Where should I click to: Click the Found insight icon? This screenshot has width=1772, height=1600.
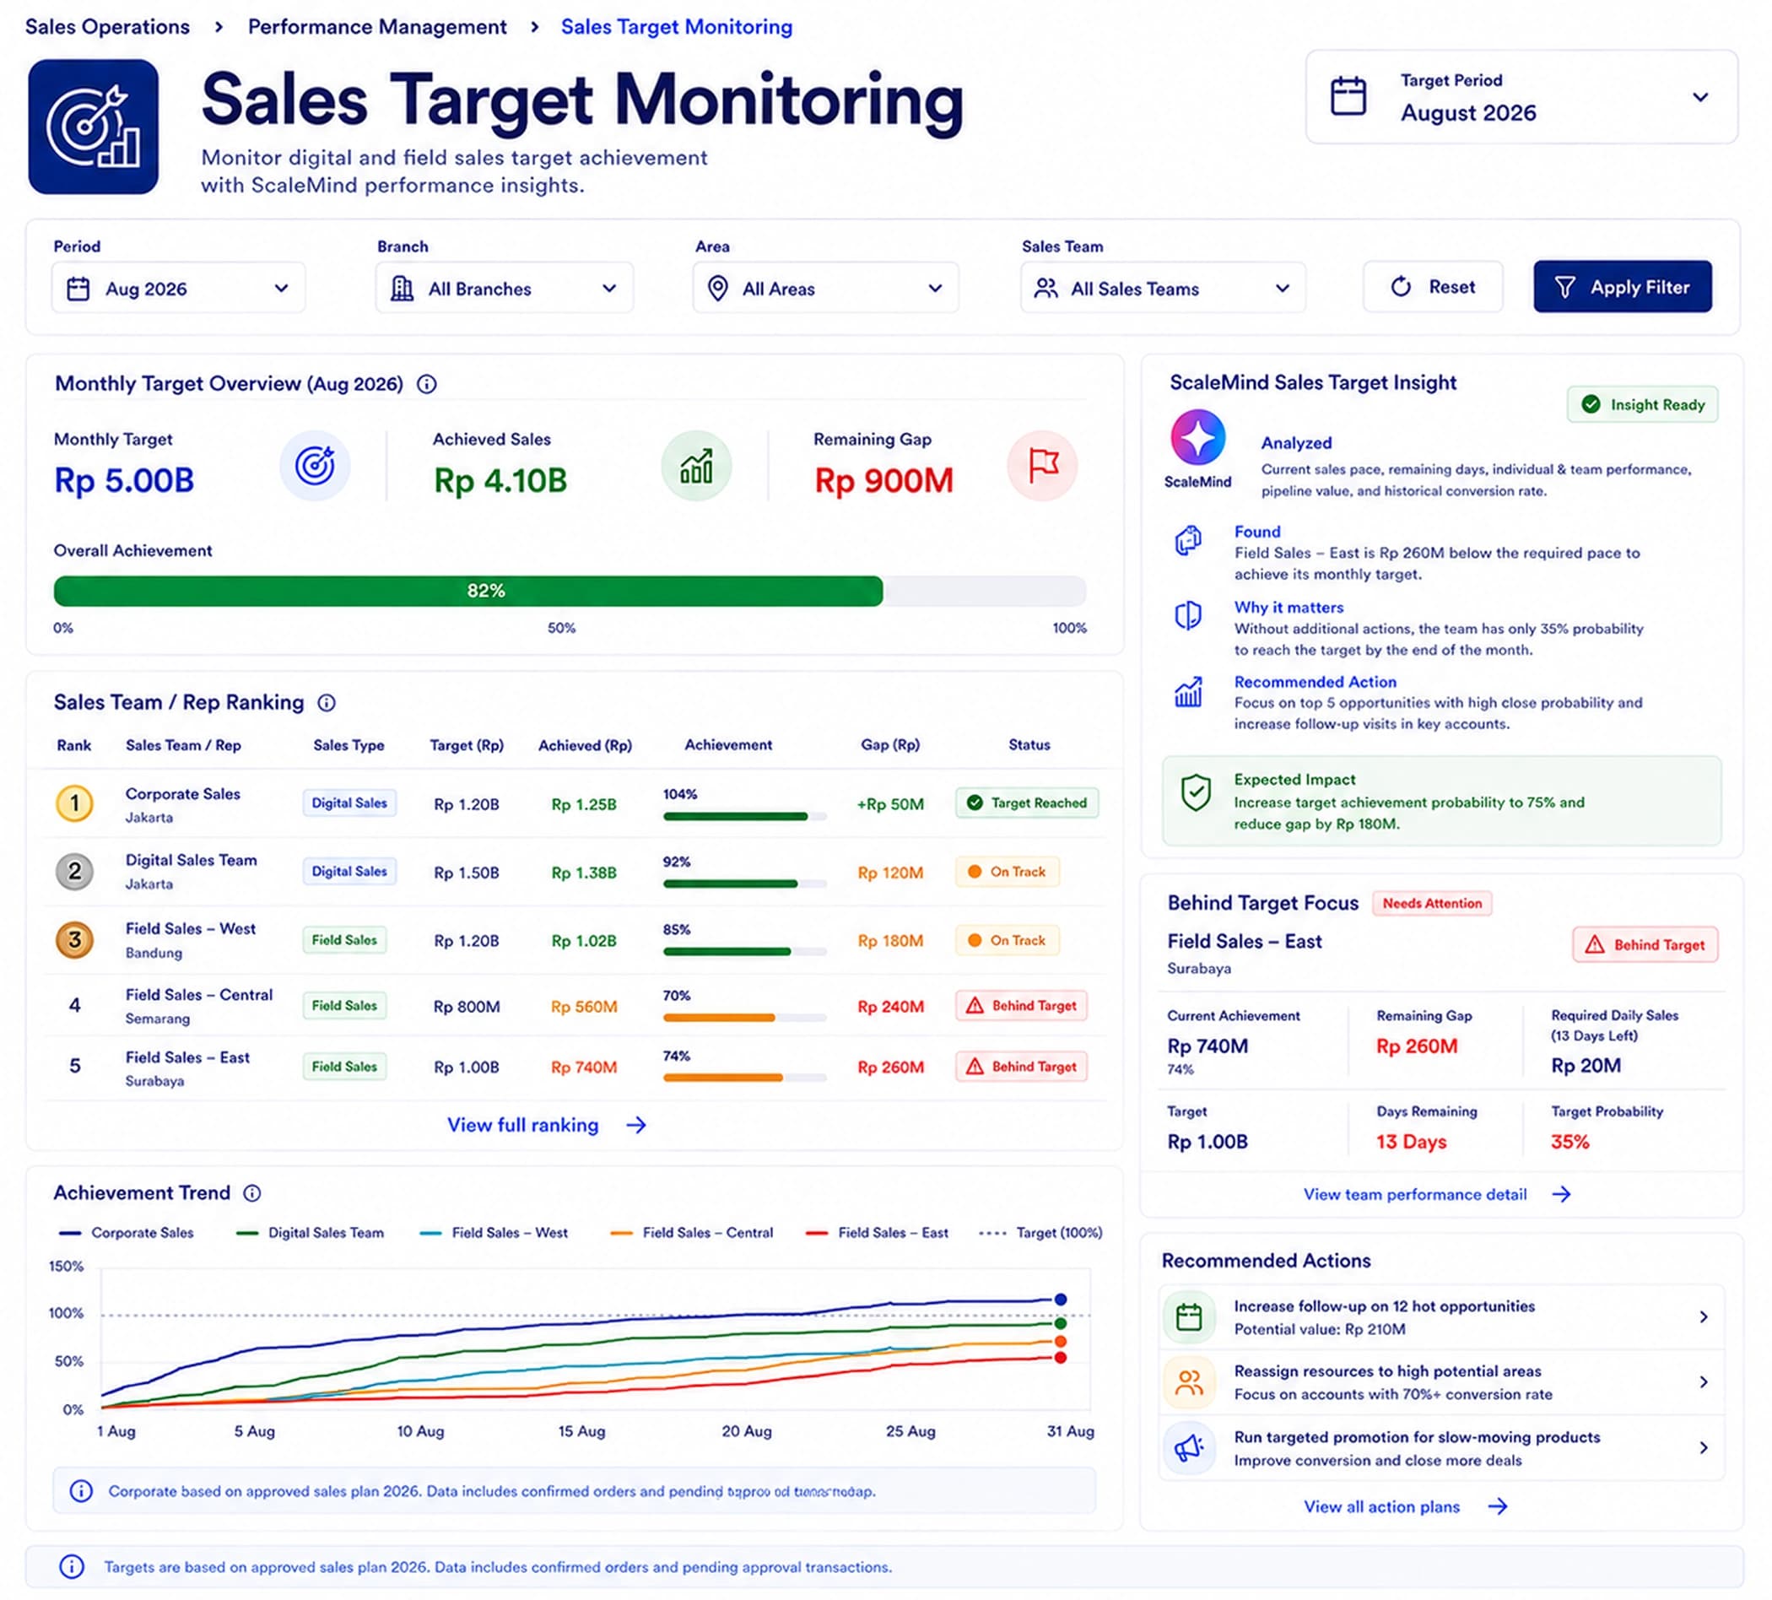[1188, 540]
